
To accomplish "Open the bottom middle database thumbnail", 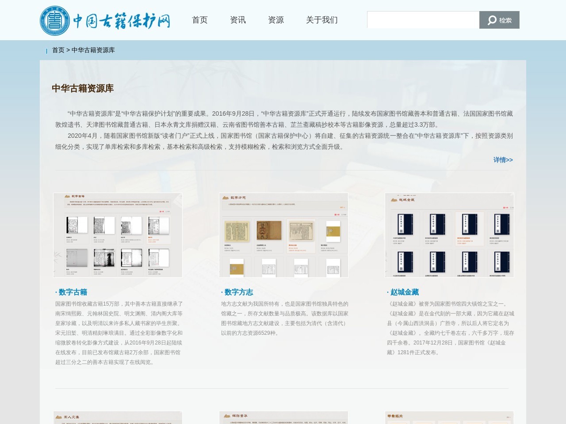I will [x=283, y=417].
